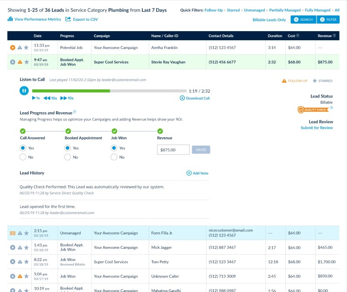Screen dimensions: 347x292
Task: Select Yes for Call Answered
Action: pyautogui.click(x=23, y=148)
